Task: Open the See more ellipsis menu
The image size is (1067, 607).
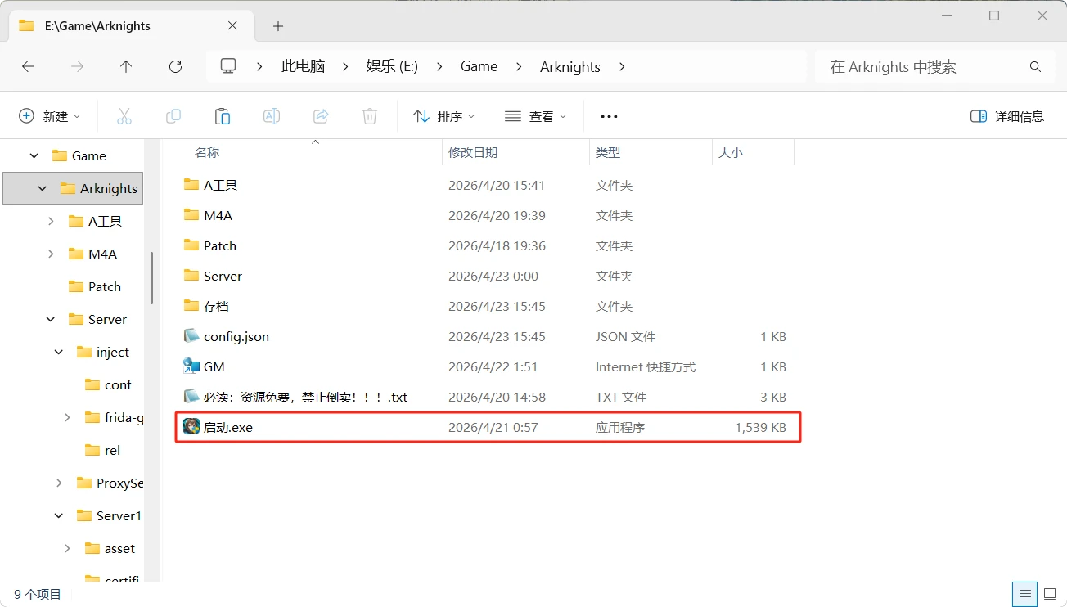Action: (x=608, y=115)
